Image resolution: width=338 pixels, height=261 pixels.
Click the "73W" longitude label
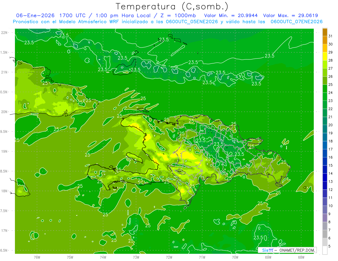click(136, 257)
